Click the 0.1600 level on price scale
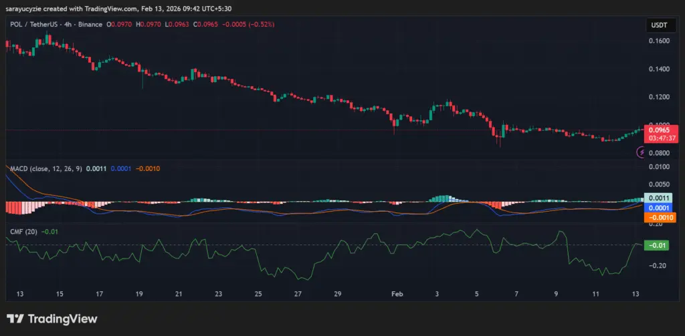Screen dimensions: 685x336 (658, 41)
